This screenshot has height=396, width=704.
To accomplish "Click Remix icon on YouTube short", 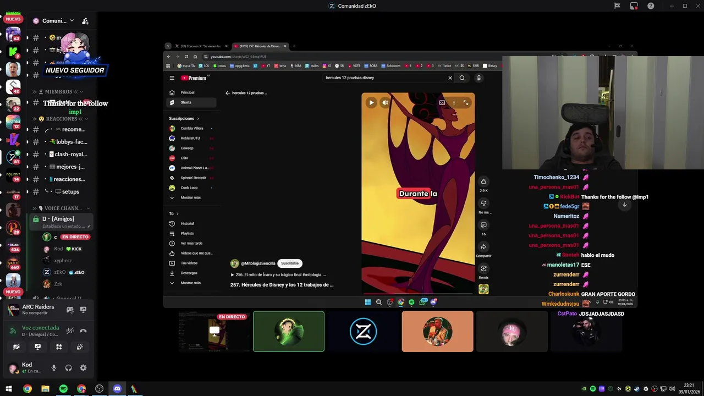I will pos(483,268).
